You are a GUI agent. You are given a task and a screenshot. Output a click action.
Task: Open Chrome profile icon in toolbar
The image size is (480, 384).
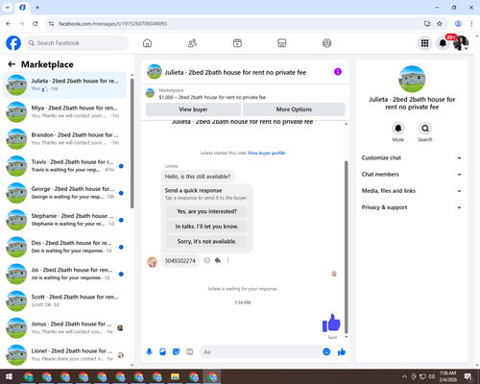(x=458, y=24)
